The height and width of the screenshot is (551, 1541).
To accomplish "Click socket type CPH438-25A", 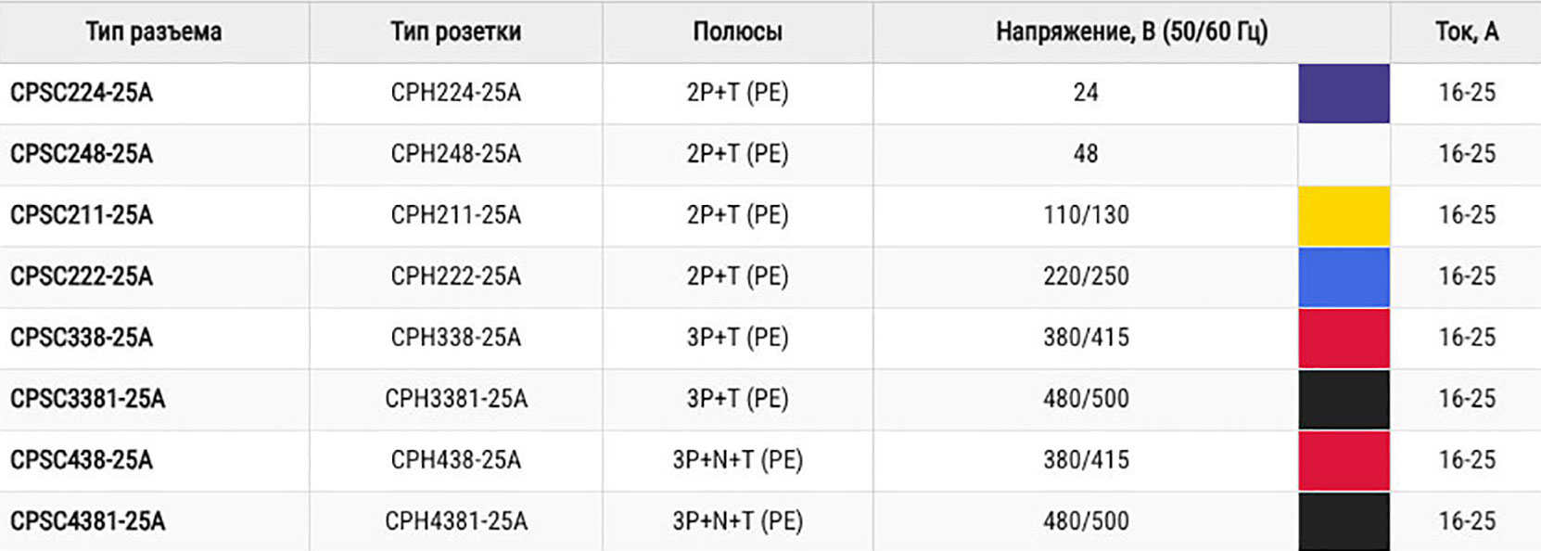I will click(x=455, y=460).
